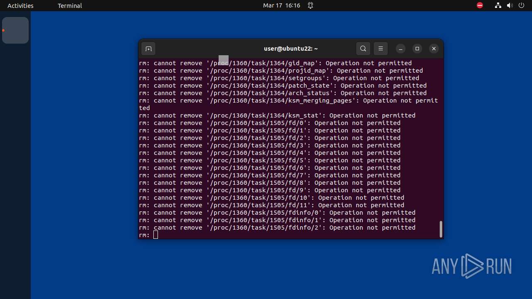Open the Terminal app menu in top bar
Screen dimensions: 532x299
point(70,5)
